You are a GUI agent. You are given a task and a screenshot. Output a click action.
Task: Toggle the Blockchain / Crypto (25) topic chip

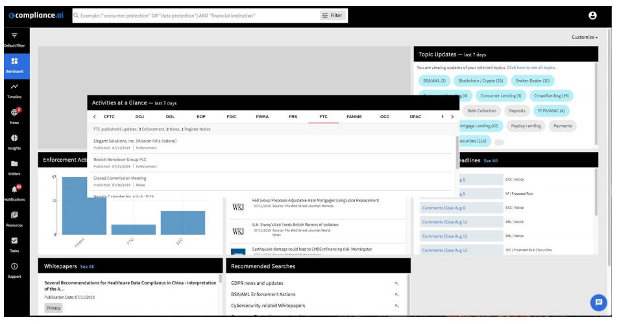[x=480, y=81]
